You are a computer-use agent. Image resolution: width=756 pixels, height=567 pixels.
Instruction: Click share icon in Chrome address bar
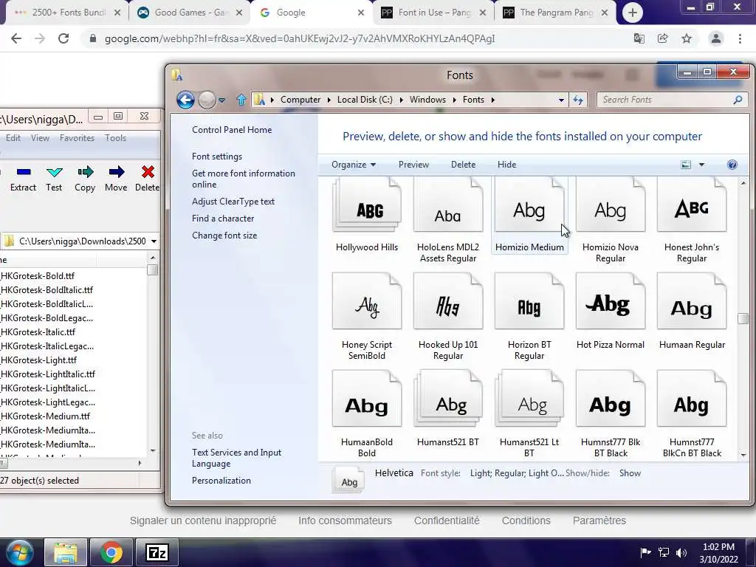click(x=662, y=38)
